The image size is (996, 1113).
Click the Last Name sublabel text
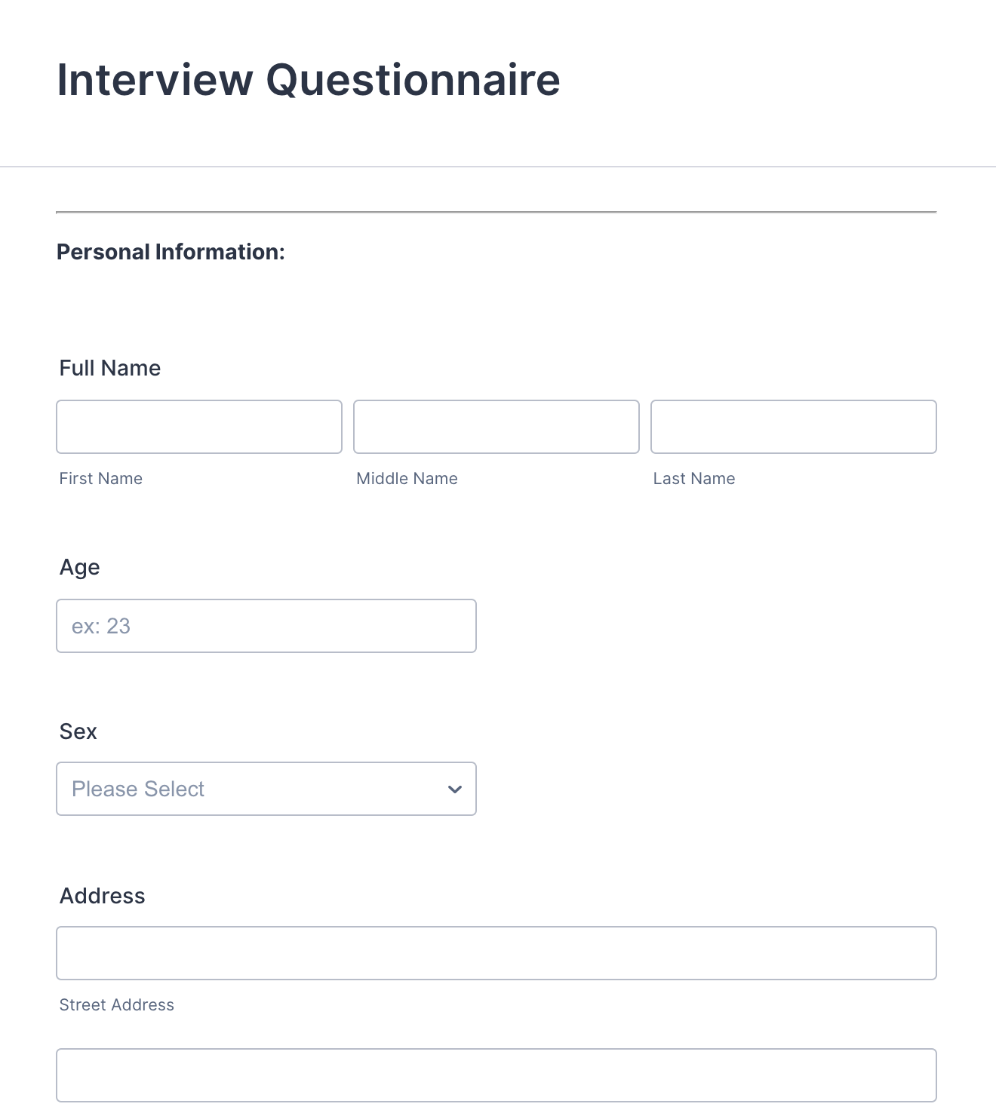(694, 479)
